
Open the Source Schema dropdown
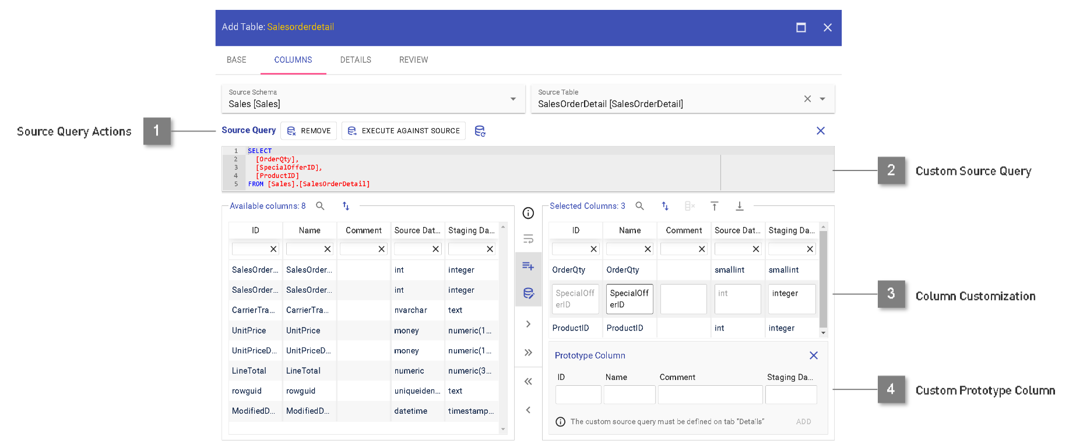point(513,99)
